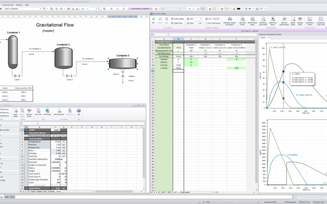
Task: Run the dynamic simulation in Dynamic dialog
Action: pos(154,20)
